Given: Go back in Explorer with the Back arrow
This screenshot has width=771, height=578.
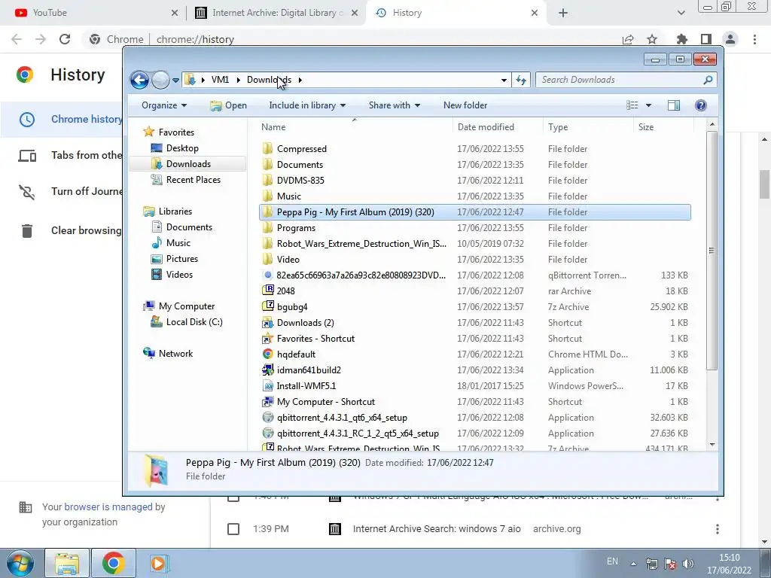Looking at the screenshot, I should pos(139,80).
